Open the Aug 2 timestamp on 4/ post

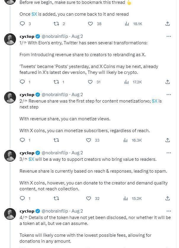point(77,211)
